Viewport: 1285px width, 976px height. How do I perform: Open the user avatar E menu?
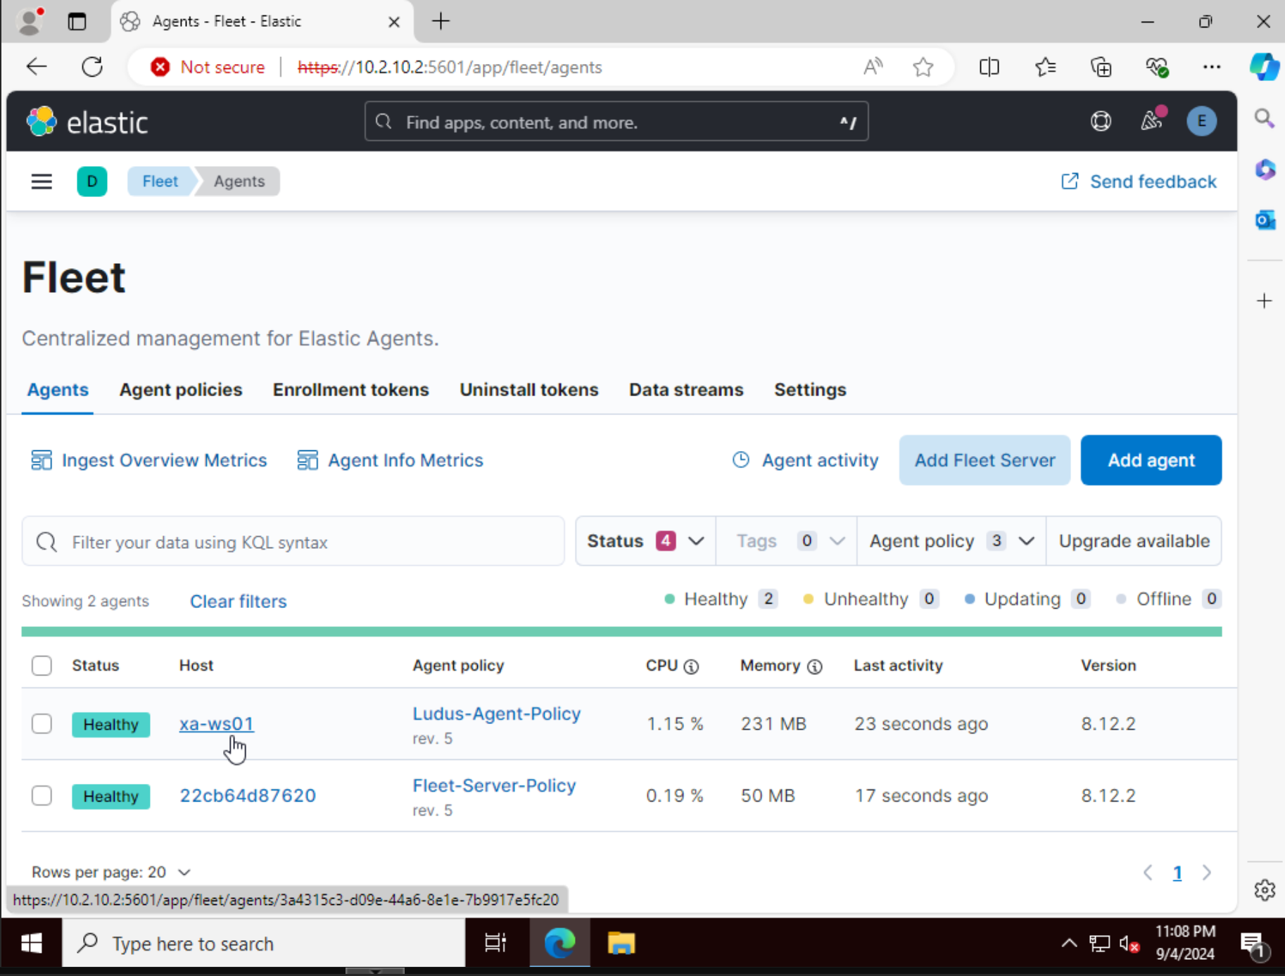(1201, 122)
